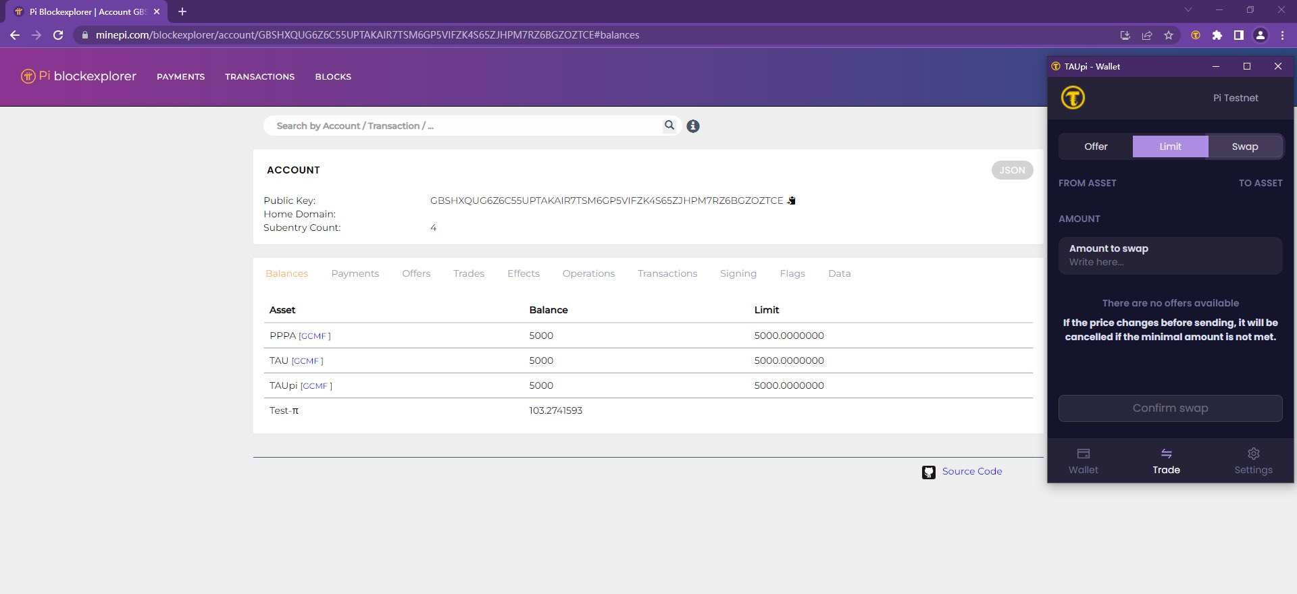View site info via the lock icon
The width and height of the screenshot is (1297, 594).
(84, 35)
